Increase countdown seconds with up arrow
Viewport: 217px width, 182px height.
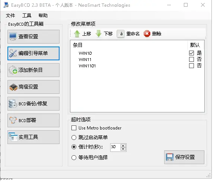pos(123,146)
